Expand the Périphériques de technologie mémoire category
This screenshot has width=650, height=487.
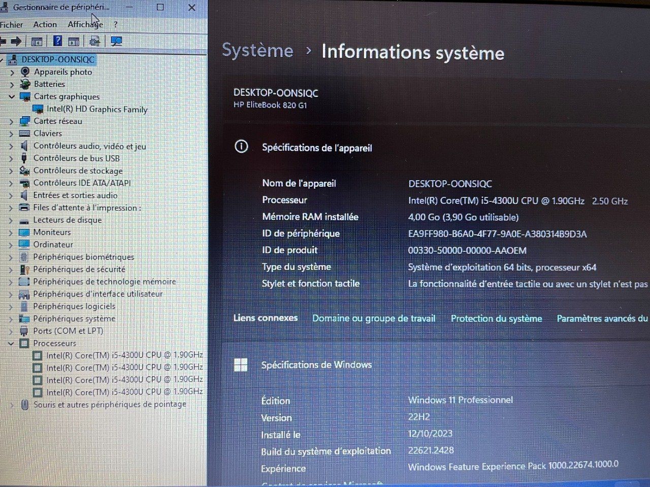tap(11, 282)
